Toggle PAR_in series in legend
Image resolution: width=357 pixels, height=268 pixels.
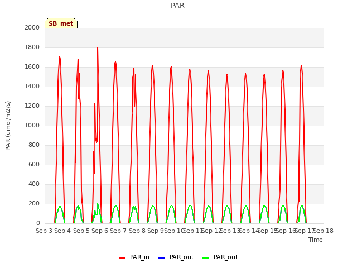[139, 257]
